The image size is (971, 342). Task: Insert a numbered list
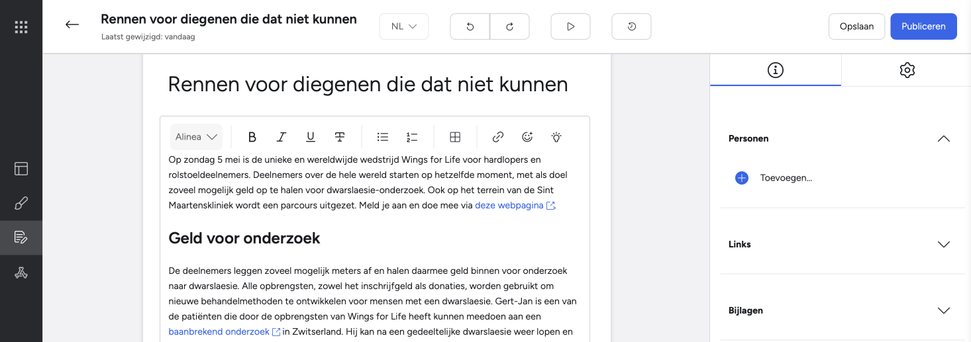(412, 137)
